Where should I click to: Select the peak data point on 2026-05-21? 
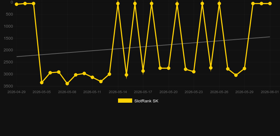point(177,4)
